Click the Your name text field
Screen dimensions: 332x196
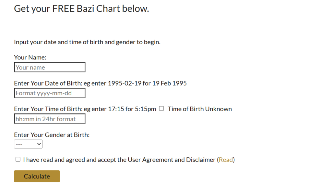50,67
